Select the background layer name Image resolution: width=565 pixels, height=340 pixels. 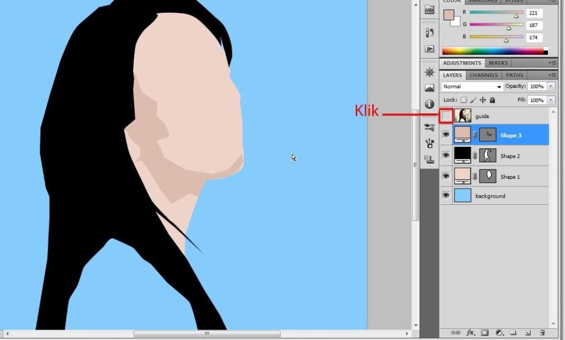pyautogui.click(x=490, y=196)
